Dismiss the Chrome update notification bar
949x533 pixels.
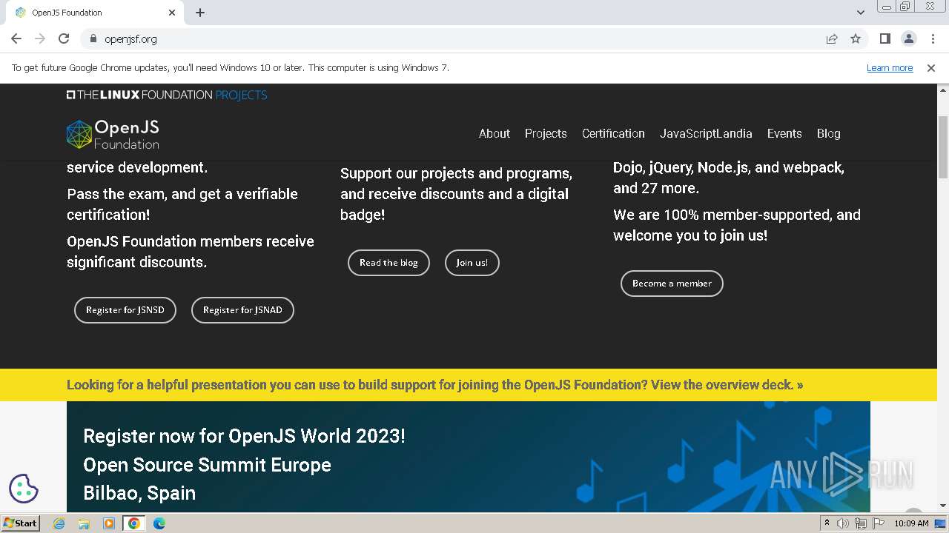click(931, 67)
